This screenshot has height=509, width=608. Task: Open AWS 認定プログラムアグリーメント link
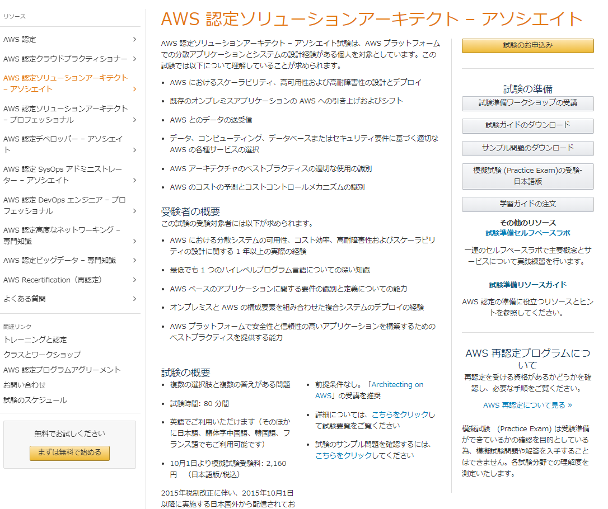point(62,370)
